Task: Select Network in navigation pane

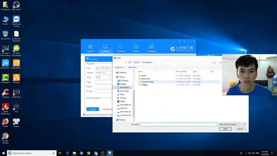Action: [x=122, y=120]
